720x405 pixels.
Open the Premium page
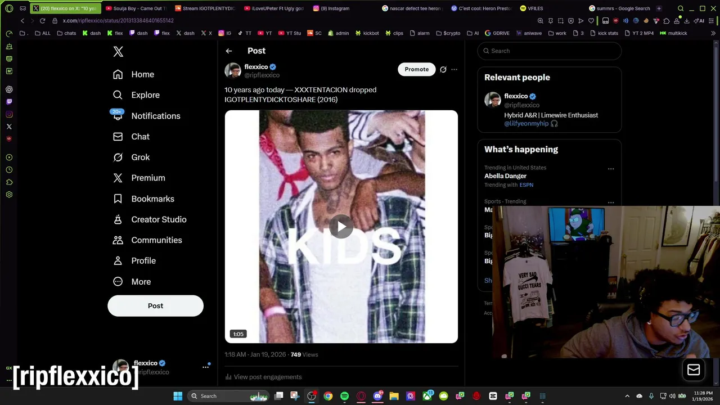coord(139,178)
